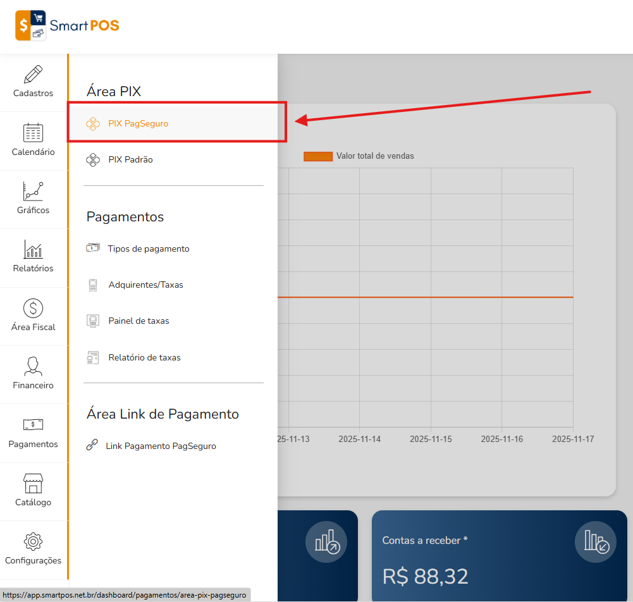Click the PIX PagSeguro diamond icon
This screenshot has width=633, height=602.
[x=93, y=123]
